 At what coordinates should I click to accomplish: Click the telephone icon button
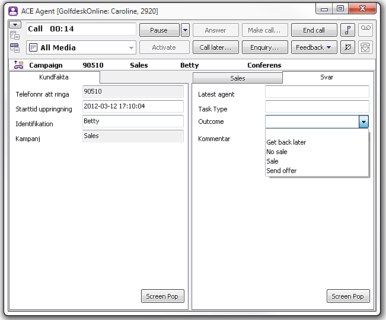(365, 47)
